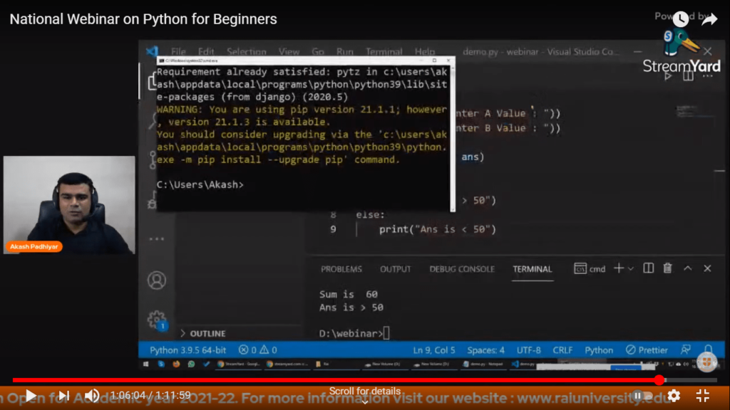Open the Terminal menu in VS Code
The height and width of the screenshot is (410, 730).
tap(384, 51)
